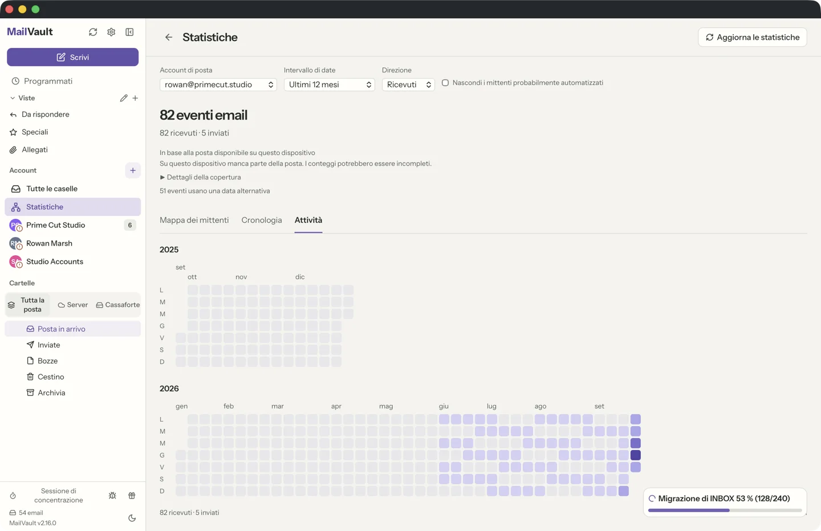
Task: Click the last Monday cell in the 2026 heatmap
Action: click(x=636, y=419)
